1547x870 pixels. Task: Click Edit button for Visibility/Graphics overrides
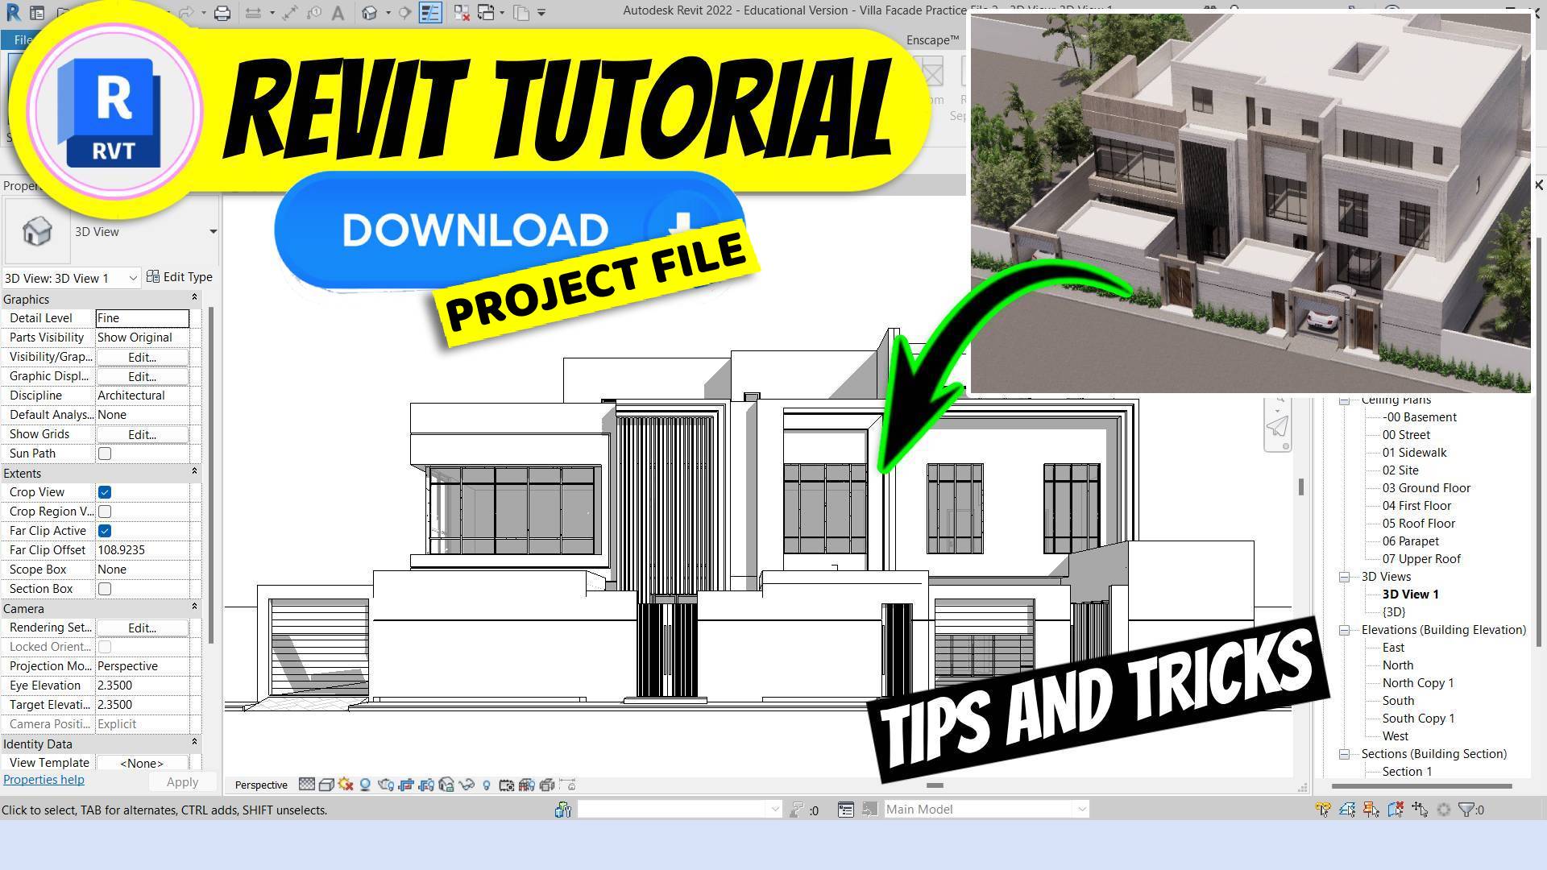click(142, 357)
